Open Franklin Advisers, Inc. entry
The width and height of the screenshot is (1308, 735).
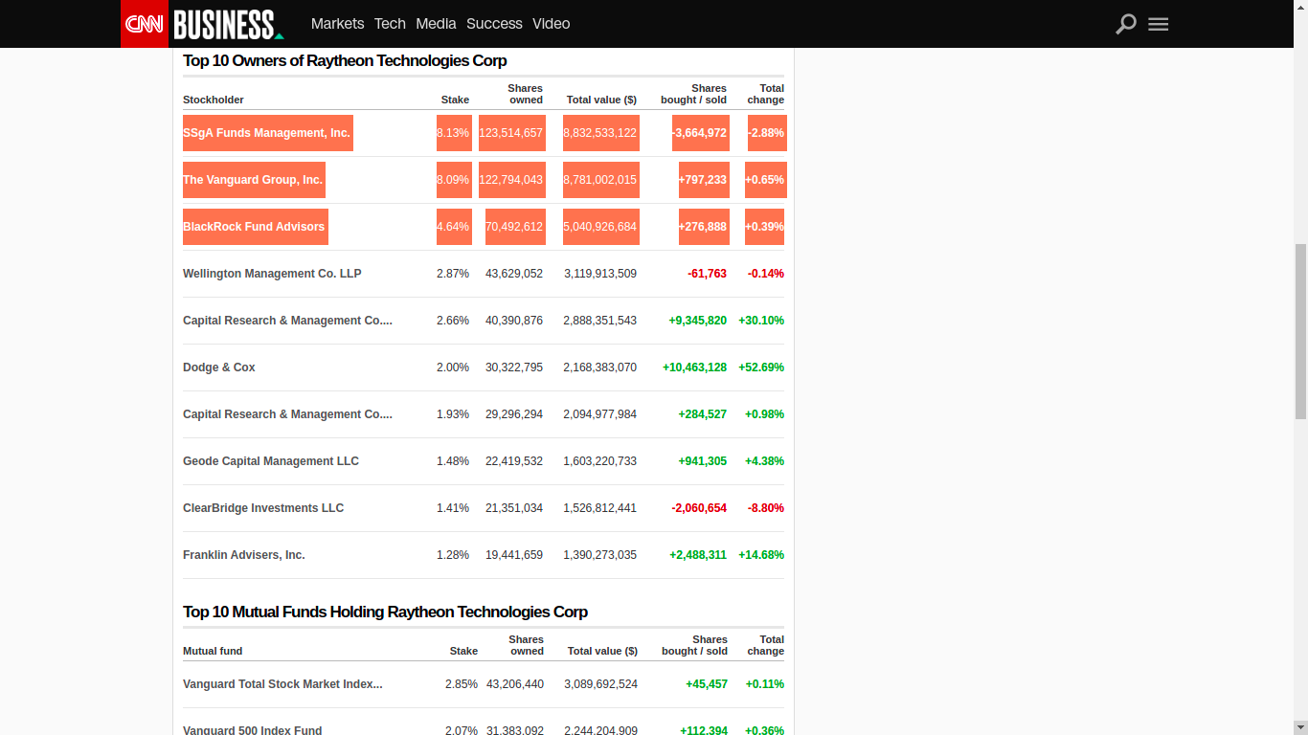click(x=244, y=555)
